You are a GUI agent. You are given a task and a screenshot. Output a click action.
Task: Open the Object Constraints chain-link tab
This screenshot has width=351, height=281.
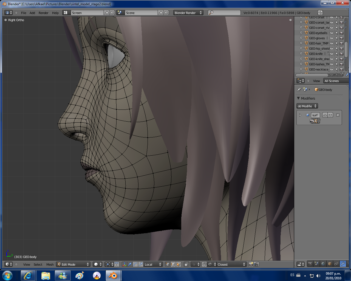(x=336, y=264)
